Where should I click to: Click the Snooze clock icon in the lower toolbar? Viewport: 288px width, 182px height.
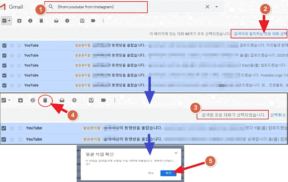(74, 100)
